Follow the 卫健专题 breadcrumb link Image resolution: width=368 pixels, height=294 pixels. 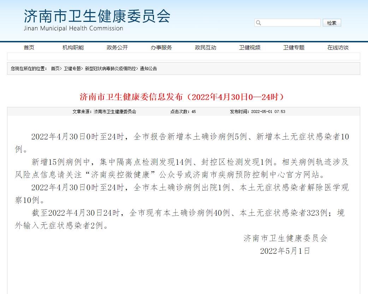tap(72, 68)
